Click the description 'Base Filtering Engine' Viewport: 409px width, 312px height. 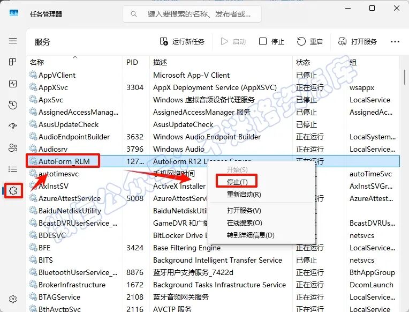(x=187, y=248)
